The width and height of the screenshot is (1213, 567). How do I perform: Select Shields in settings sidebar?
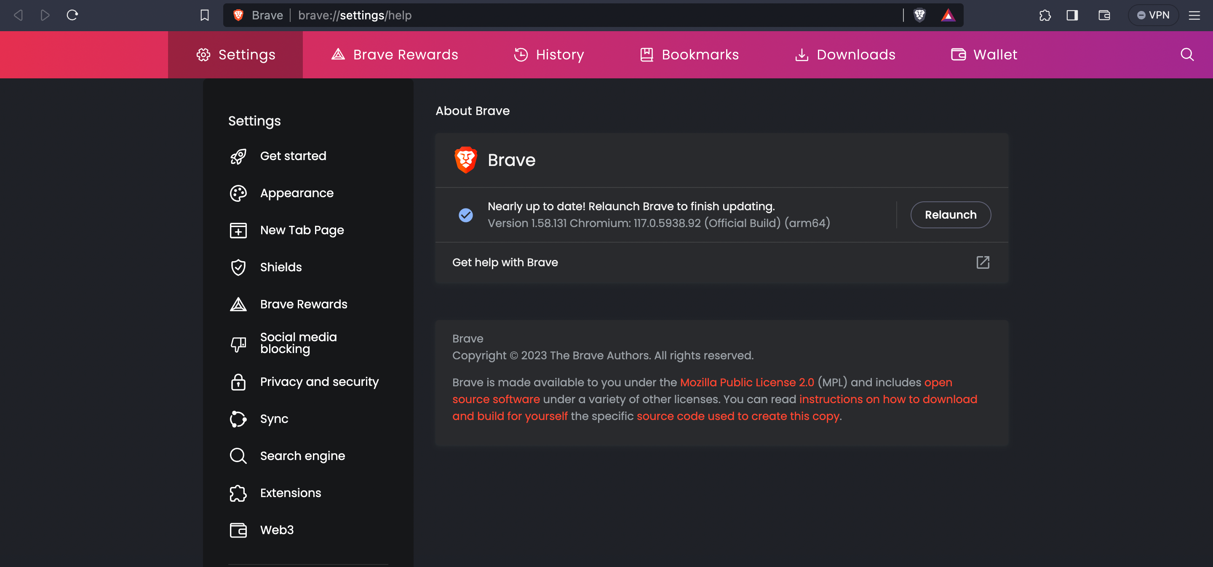[x=281, y=267]
